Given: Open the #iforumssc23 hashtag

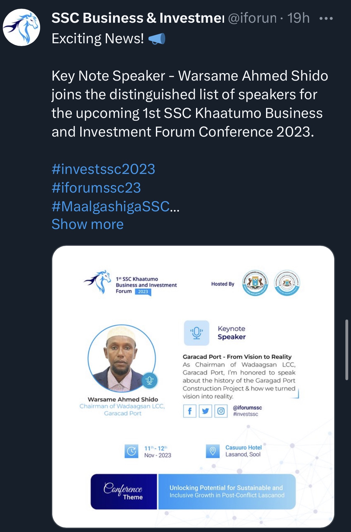Looking at the screenshot, I should pyautogui.click(x=96, y=188).
